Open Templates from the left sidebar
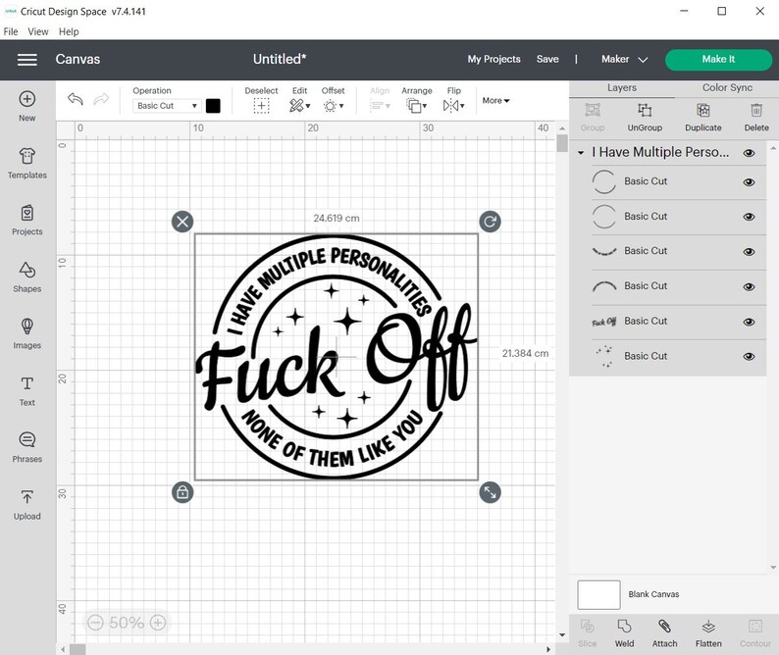Viewport: 779px width, 655px height. [26, 164]
